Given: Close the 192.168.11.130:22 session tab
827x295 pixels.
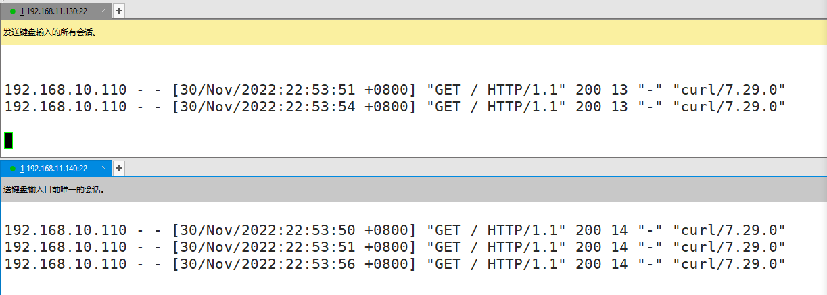Looking at the screenshot, I should (103, 11).
